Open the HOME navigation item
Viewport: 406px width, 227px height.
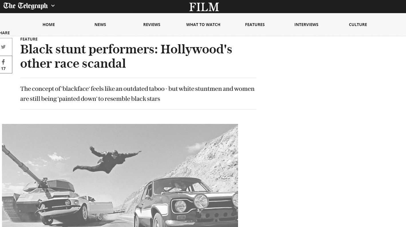(x=49, y=25)
